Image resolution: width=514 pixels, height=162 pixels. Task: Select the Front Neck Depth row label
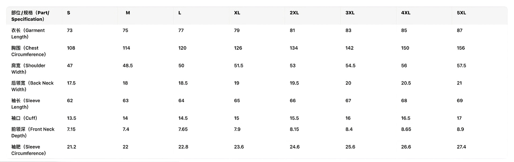[33, 132]
